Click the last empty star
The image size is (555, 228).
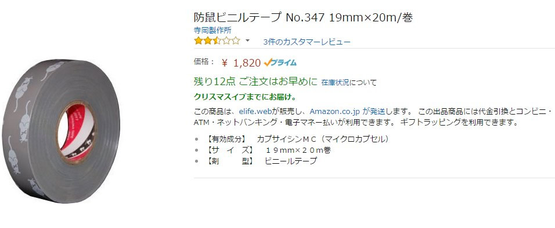[x=236, y=41]
